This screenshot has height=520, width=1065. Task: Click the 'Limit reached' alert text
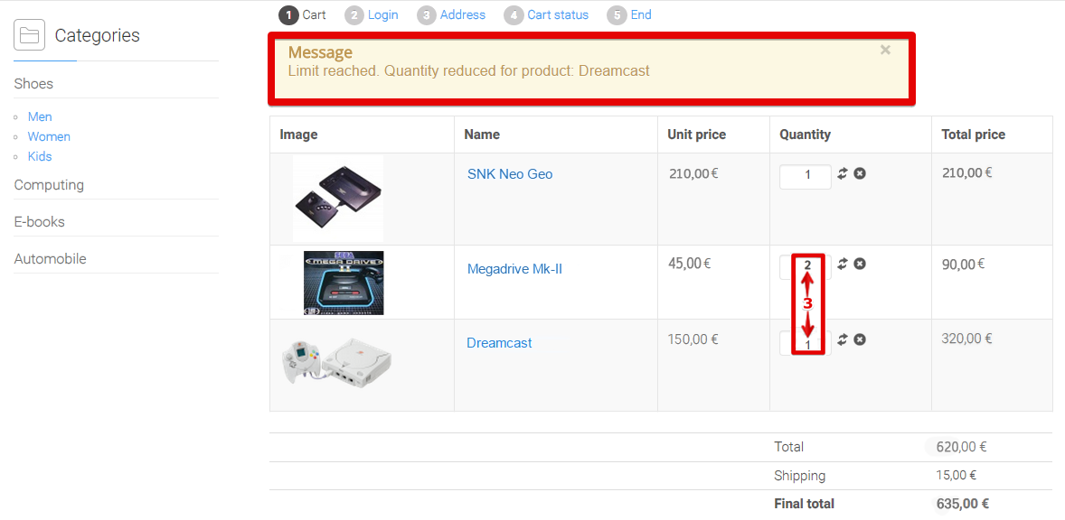coord(468,70)
